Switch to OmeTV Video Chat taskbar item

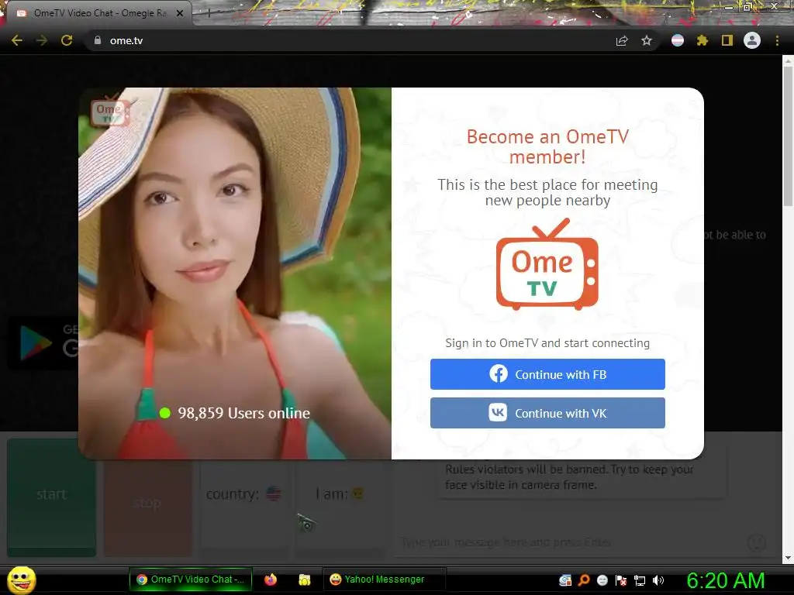191,580
